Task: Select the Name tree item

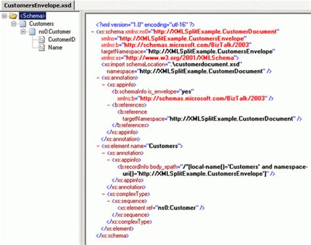Action: (x=55, y=48)
